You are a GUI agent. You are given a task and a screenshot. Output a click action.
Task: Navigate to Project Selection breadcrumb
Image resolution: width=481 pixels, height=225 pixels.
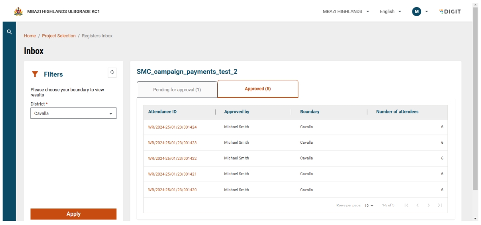coord(58,36)
